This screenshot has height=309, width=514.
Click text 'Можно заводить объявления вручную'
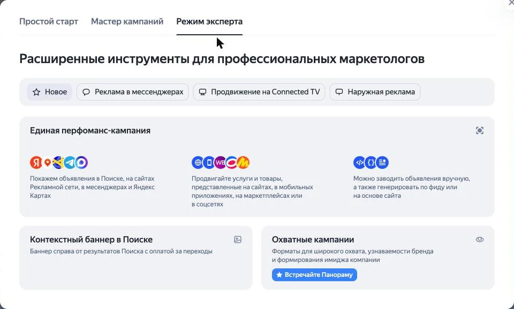click(411, 179)
